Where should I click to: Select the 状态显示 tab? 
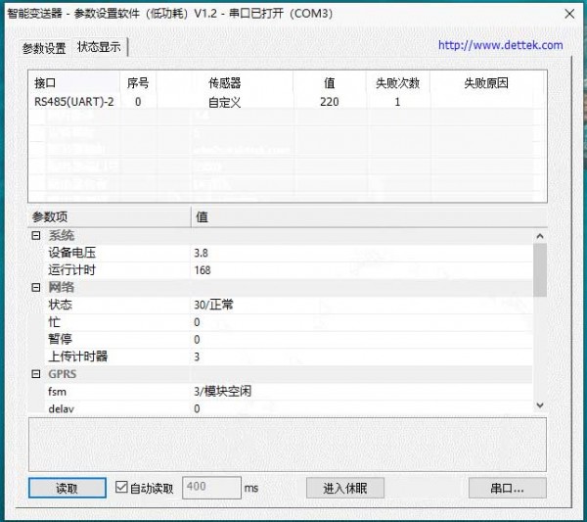pos(99,47)
